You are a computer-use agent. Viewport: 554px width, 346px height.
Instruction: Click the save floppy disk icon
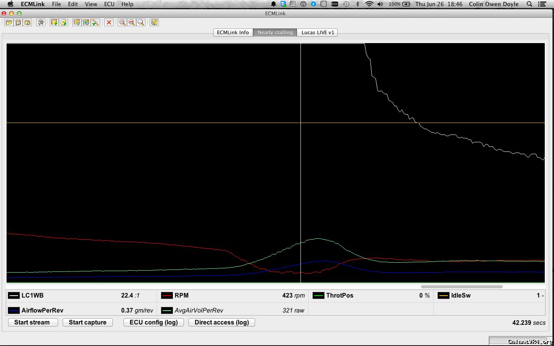pyautogui.click(x=18, y=23)
